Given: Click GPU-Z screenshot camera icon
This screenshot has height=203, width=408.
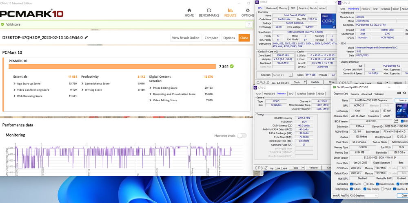Looking at the screenshot, I should 399,94.
